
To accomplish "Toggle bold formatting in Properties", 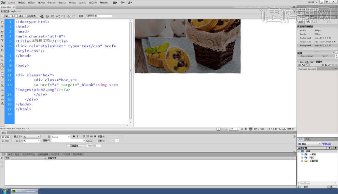I will (x=74, y=136).
